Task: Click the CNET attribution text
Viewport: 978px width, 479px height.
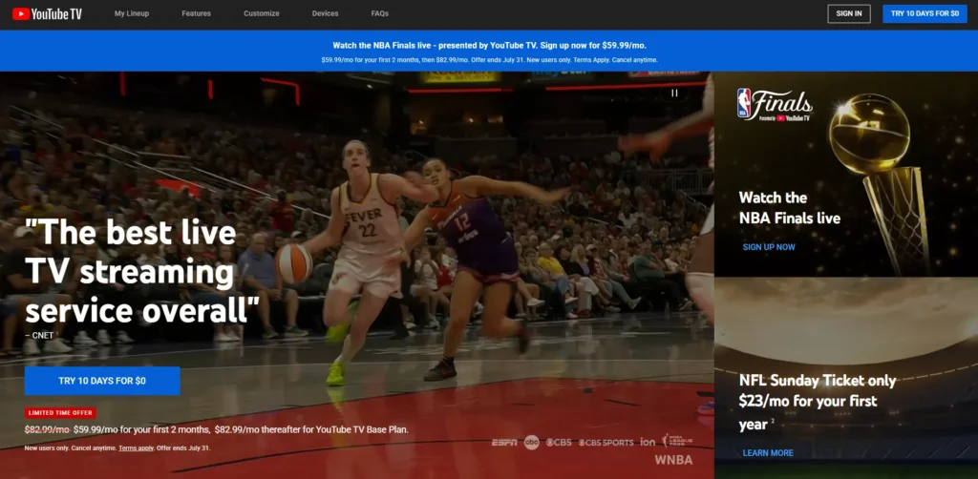Action: click(x=39, y=335)
